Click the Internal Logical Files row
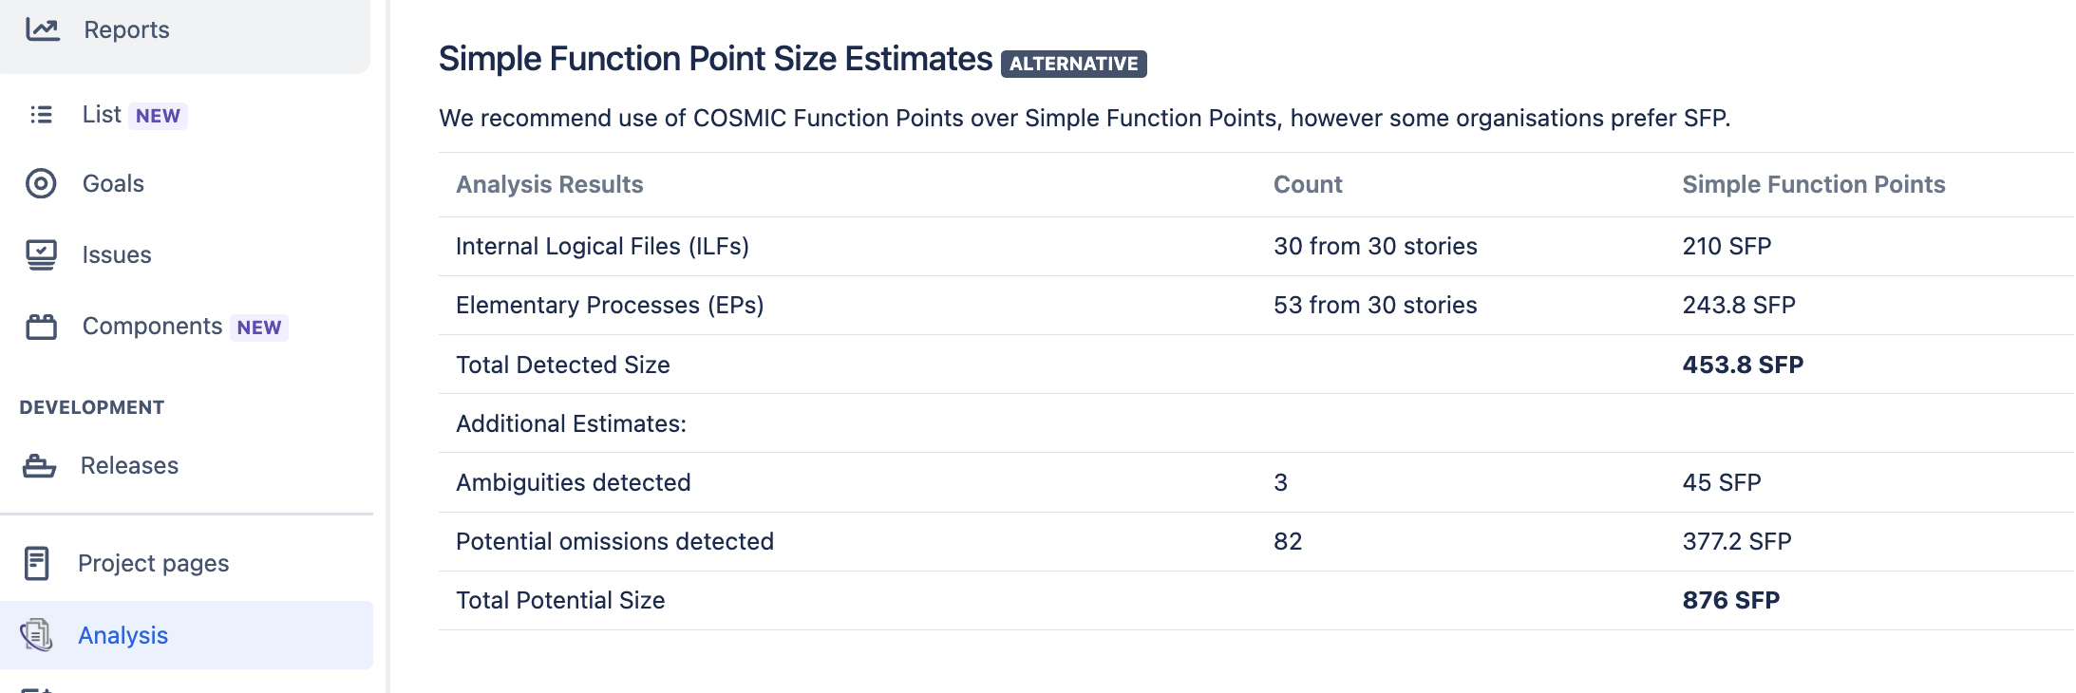The height and width of the screenshot is (693, 2076). point(602,247)
